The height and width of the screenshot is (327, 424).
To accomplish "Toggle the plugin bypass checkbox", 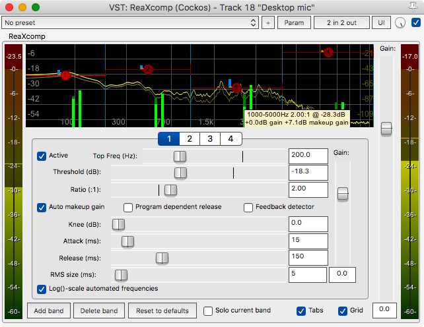I will (x=415, y=22).
